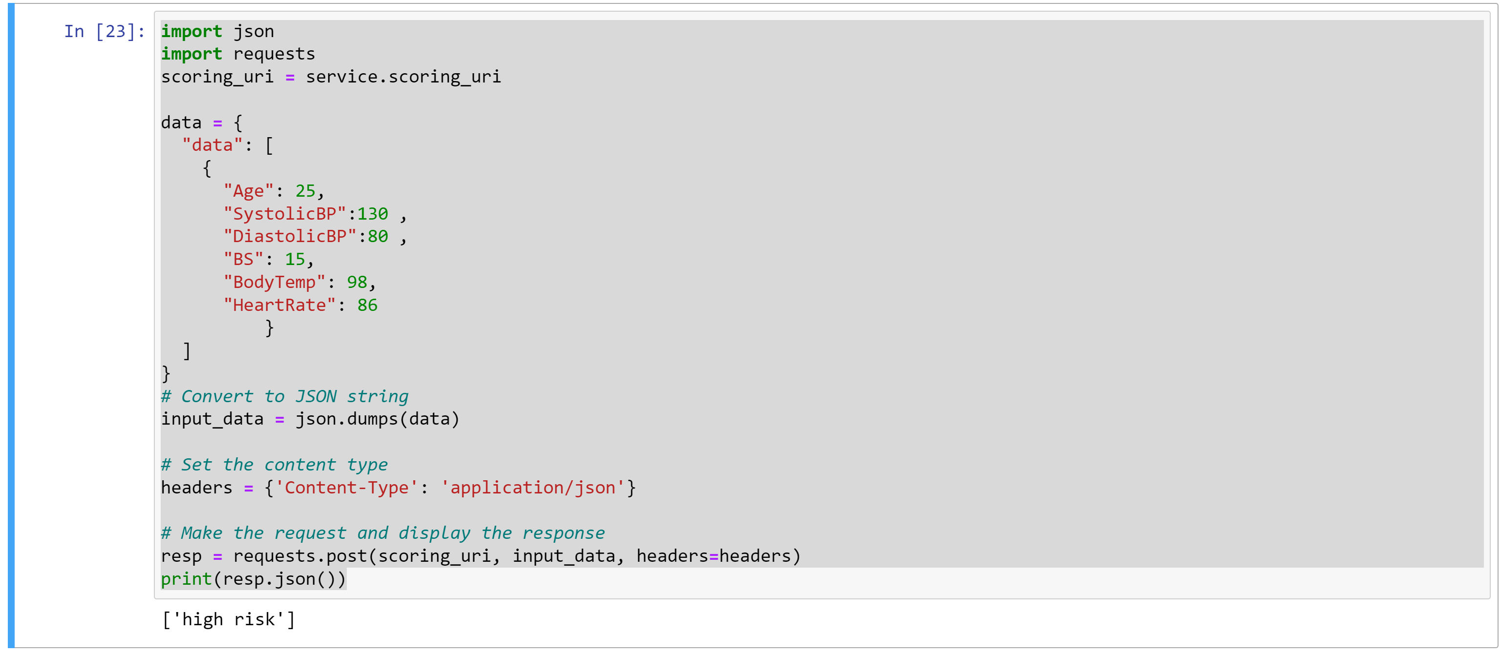This screenshot has width=1500, height=655.
Task: Click the "import requests" line
Action: (x=237, y=54)
